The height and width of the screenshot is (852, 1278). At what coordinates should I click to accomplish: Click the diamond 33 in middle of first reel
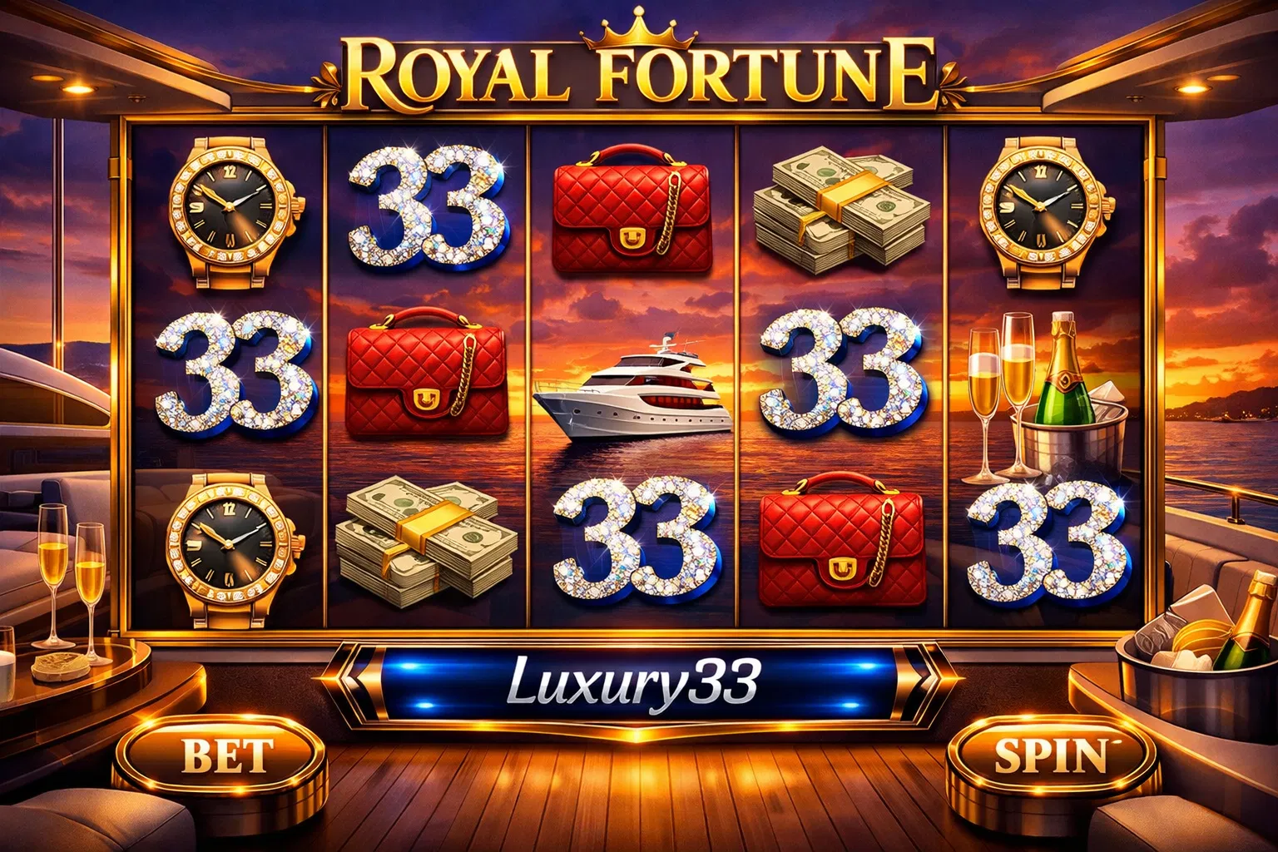(235, 373)
